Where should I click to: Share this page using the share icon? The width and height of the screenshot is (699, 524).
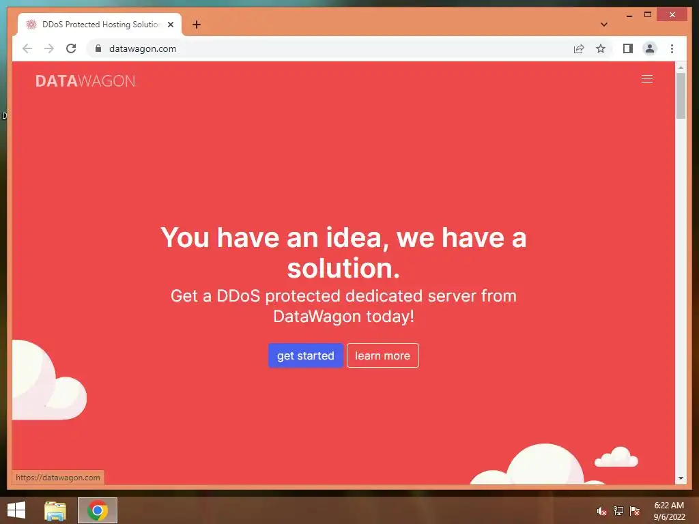pos(579,48)
